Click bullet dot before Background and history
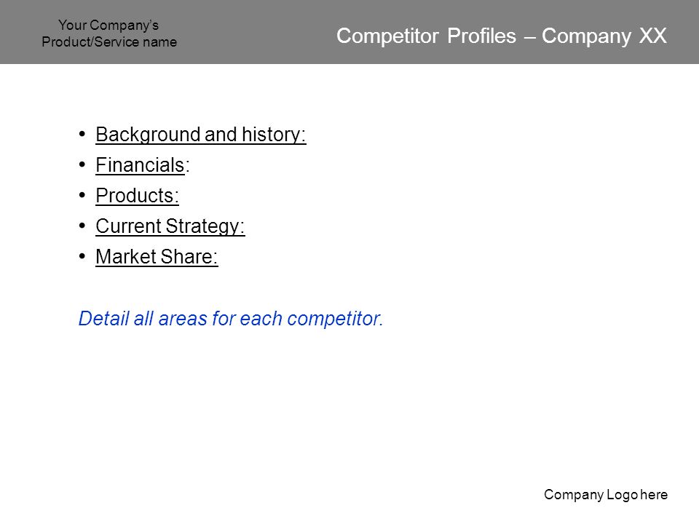 [82, 134]
